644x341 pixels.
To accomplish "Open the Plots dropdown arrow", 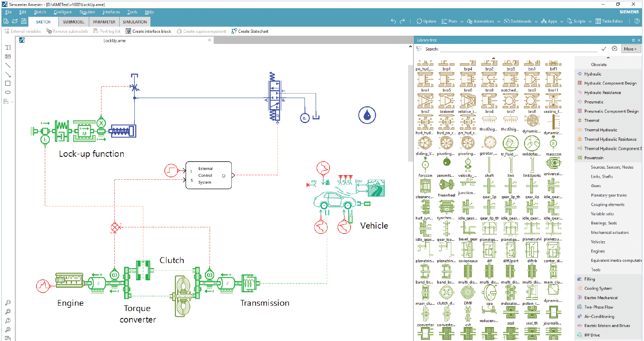I will (462, 21).
